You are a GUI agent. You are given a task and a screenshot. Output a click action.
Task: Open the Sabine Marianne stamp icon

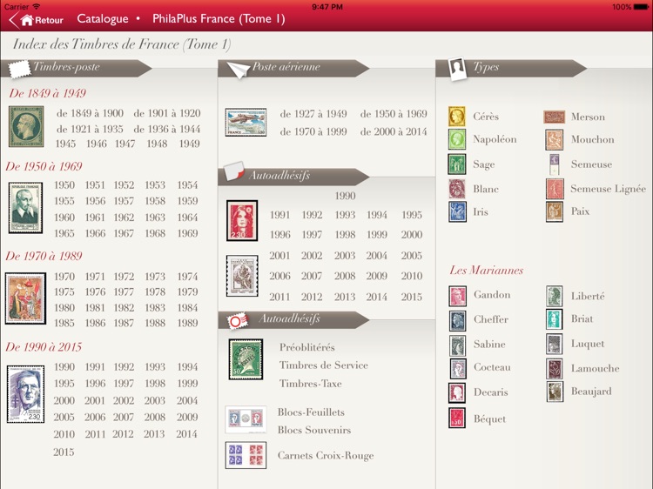click(457, 345)
